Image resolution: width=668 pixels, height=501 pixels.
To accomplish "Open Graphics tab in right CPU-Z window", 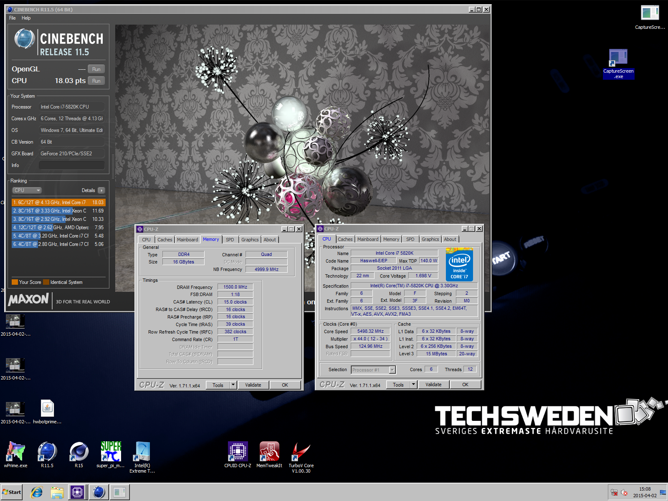I will 430,239.
